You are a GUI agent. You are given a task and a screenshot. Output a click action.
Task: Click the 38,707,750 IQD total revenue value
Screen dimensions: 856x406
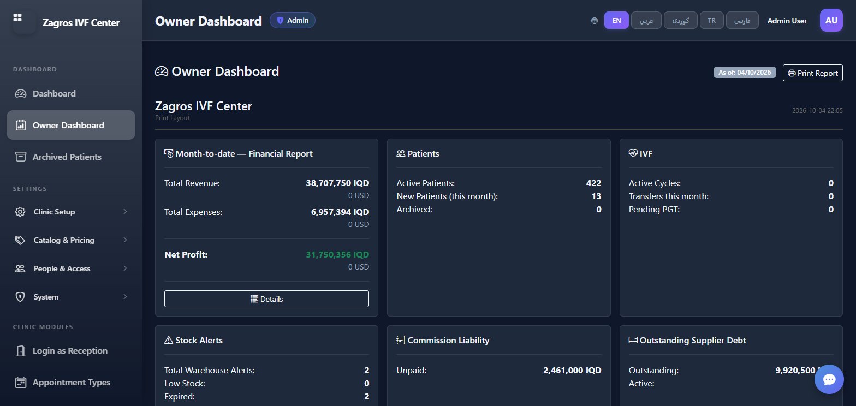click(x=337, y=183)
